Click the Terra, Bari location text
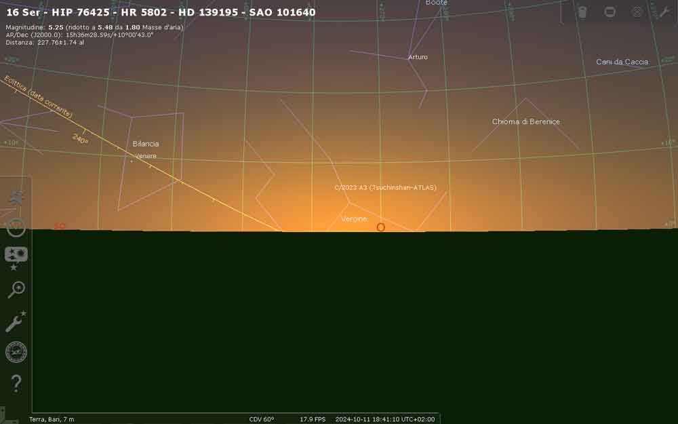 [x=52, y=419]
